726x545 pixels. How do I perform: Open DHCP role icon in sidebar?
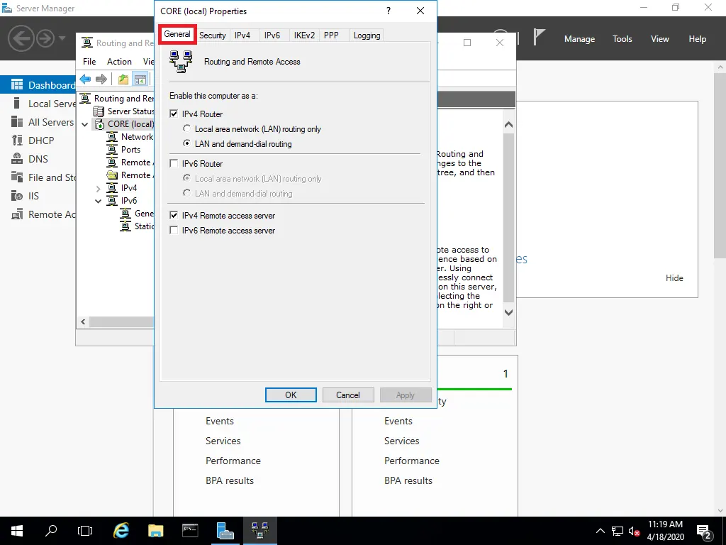click(x=17, y=141)
